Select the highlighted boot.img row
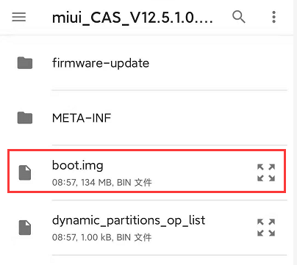 coord(146,171)
